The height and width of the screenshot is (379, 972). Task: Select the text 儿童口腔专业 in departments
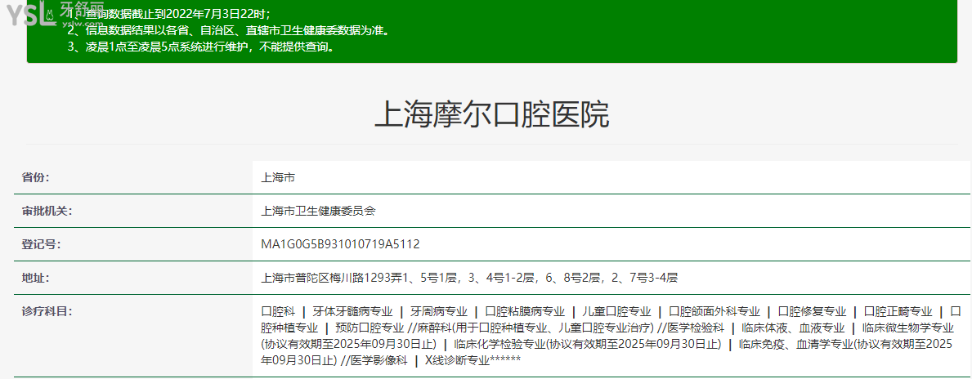coord(616,311)
